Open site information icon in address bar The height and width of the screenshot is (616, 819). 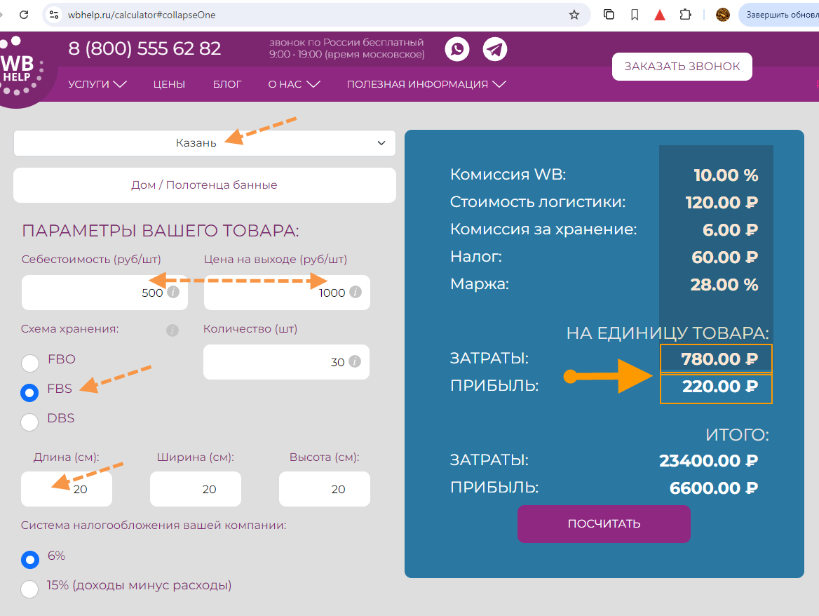tap(54, 15)
